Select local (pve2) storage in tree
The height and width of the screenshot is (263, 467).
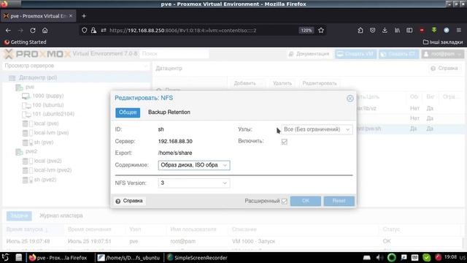click(x=47, y=161)
